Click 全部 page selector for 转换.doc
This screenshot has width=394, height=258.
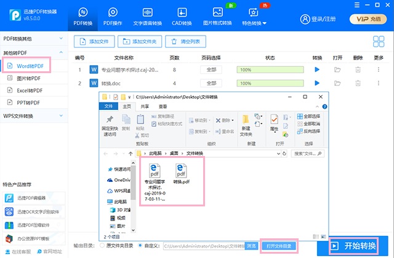pos(211,83)
